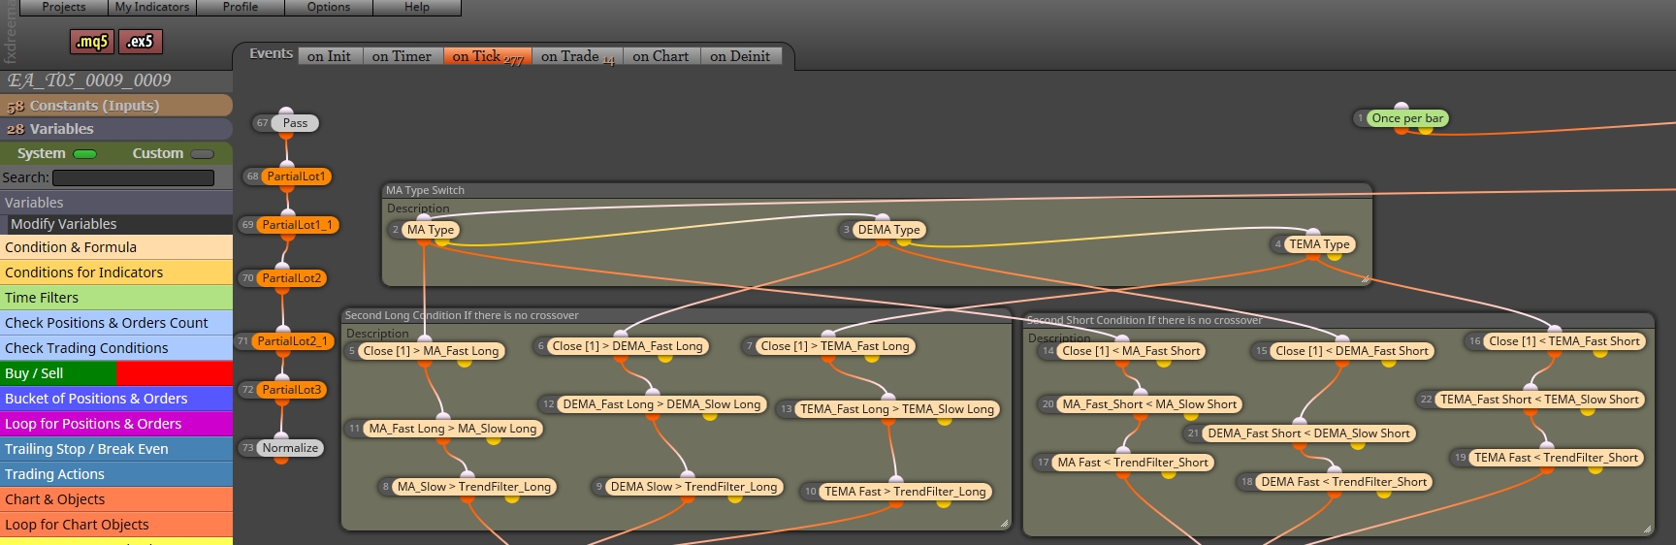1676x545 pixels.
Task: Open the Modify Variables item
Action: point(116,224)
